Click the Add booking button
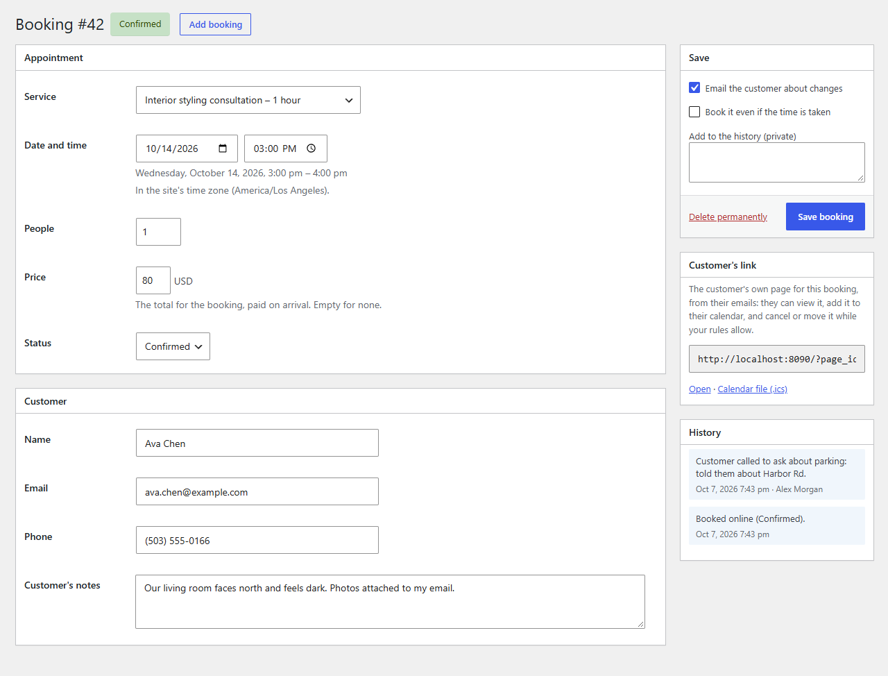Viewport: 888px width, 676px height. pos(215,24)
